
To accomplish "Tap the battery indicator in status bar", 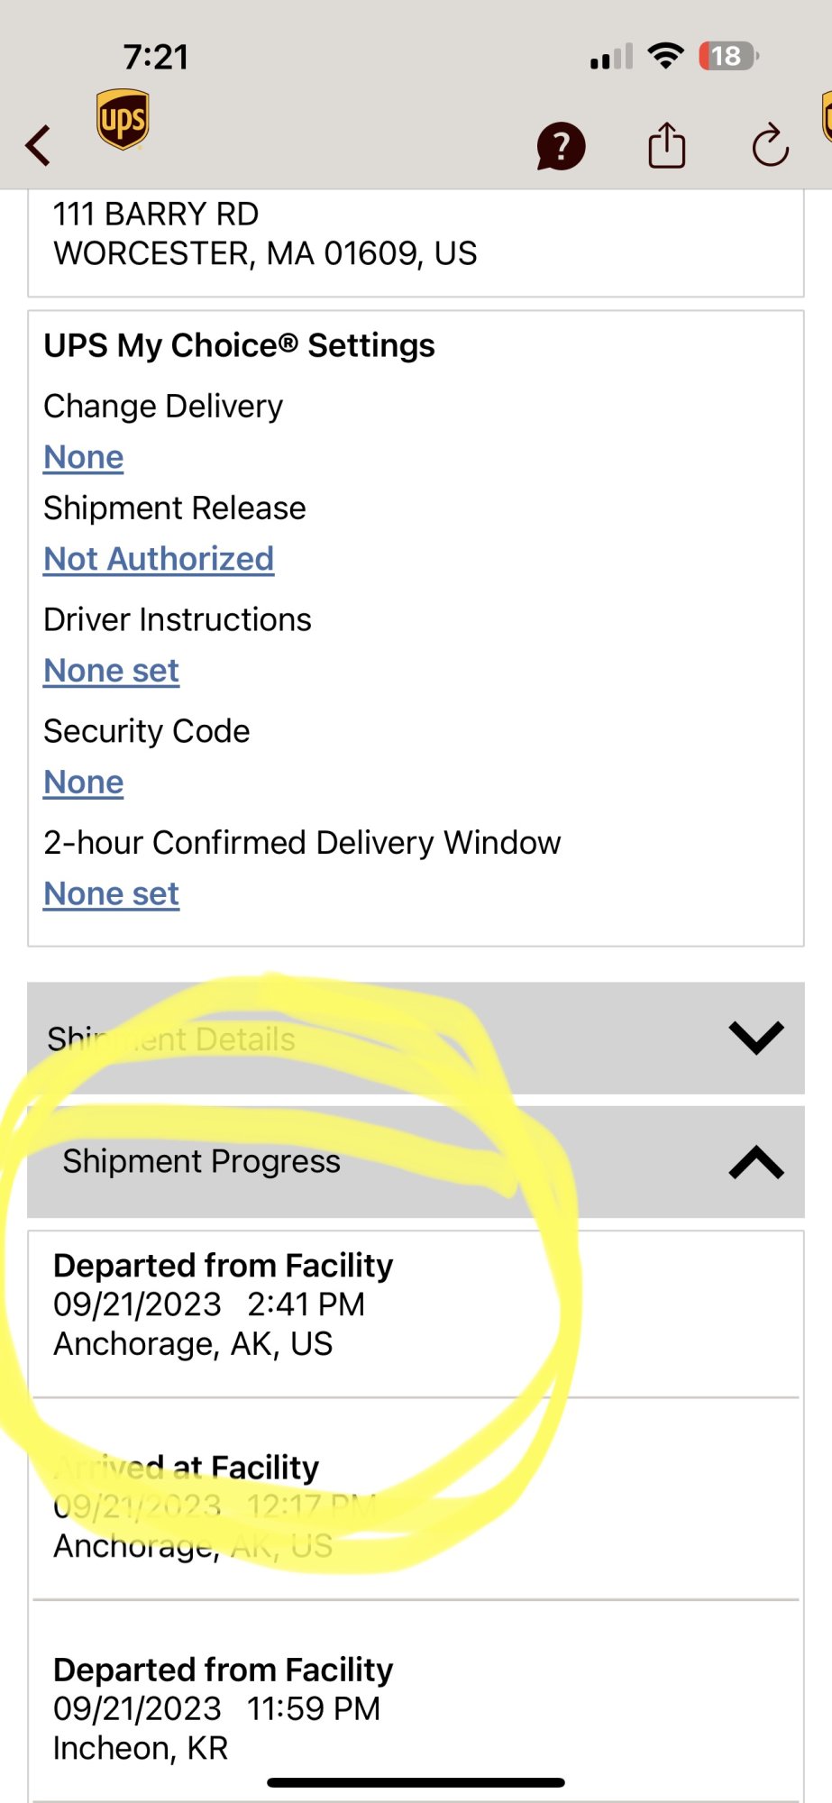I will (x=728, y=57).
